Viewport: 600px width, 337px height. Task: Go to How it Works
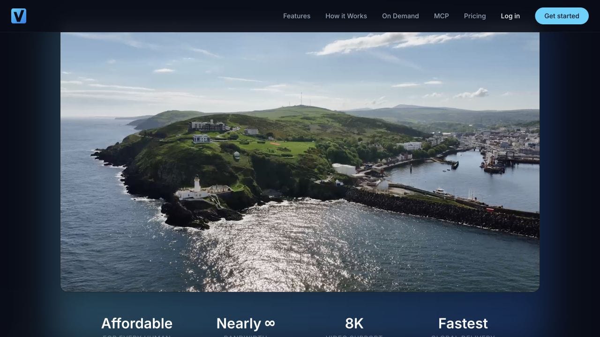(346, 16)
